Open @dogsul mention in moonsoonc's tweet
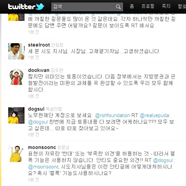 click(x=163, y=160)
